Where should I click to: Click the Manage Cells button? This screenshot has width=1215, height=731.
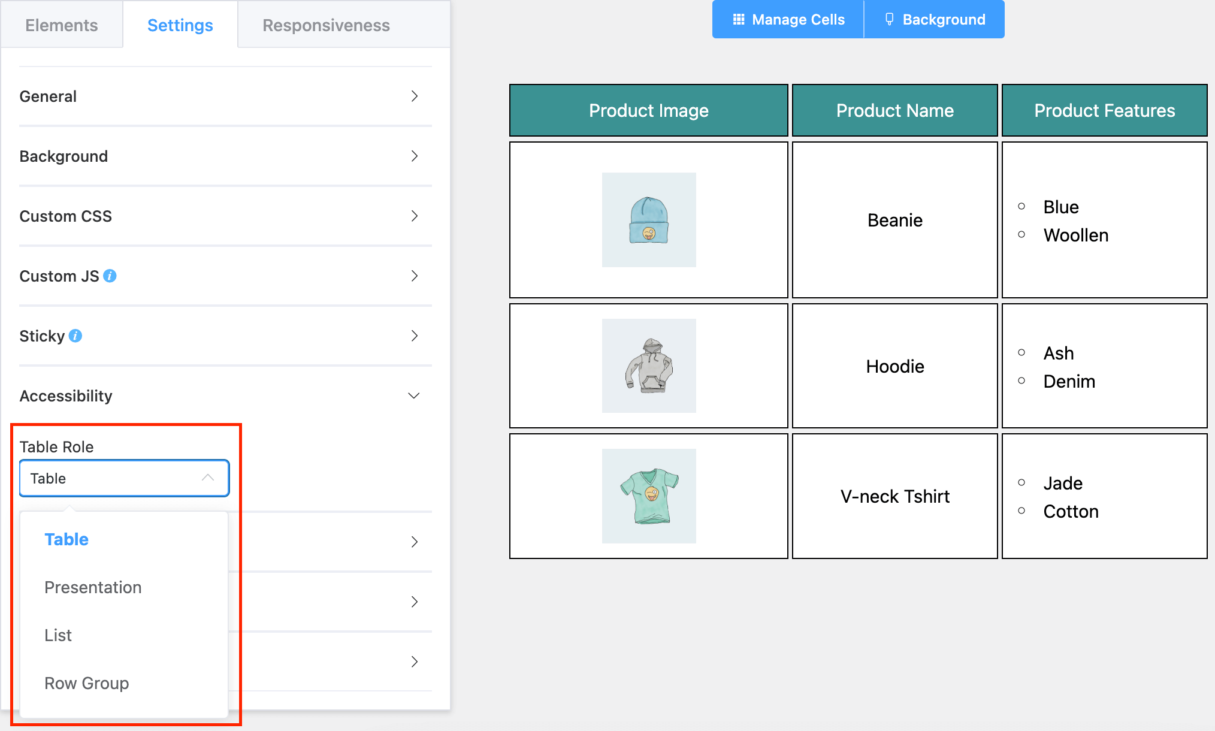787,19
